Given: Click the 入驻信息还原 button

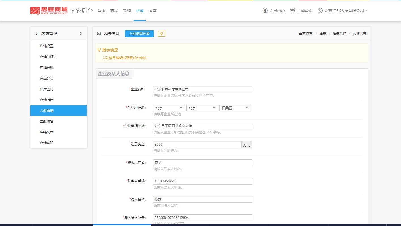Looking at the screenshot, I should click(x=140, y=33).
